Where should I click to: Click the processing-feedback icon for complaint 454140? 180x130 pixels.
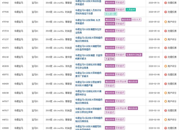point(166,57)
